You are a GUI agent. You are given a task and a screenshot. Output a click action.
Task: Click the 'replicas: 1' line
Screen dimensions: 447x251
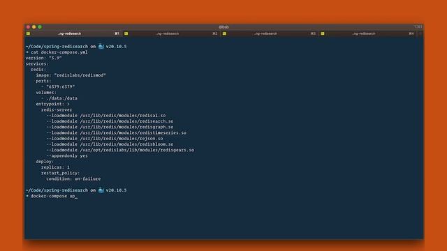pos(55,167)
